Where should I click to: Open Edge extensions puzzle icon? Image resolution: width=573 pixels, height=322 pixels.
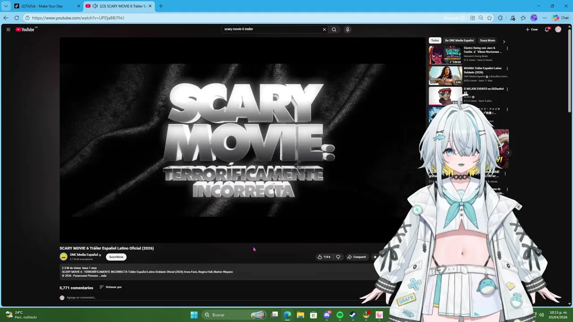[500, 18]
